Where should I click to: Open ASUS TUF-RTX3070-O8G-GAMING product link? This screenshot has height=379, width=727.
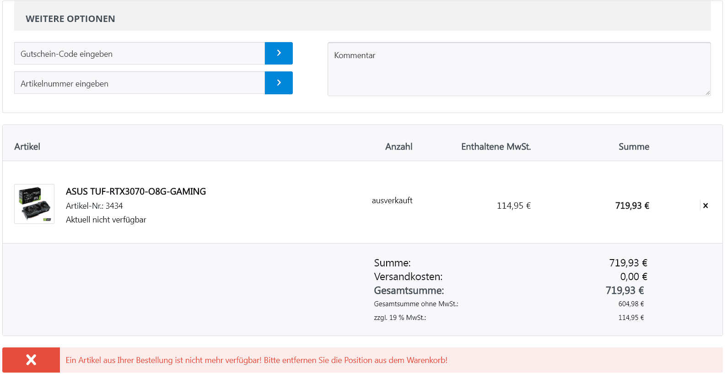tap(136, 191)
